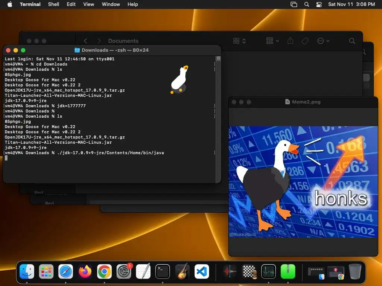Image resolution: width=382 pixels, height=286 pixels.
Task: Open TextEdit from the Dock
Action: tap(143, 271)
